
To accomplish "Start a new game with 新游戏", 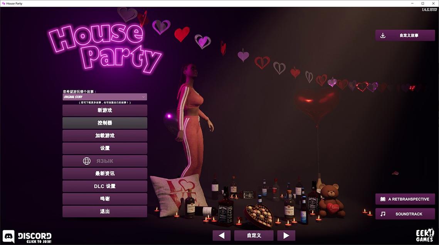I will pyautogui.click(x=105, y=111).
